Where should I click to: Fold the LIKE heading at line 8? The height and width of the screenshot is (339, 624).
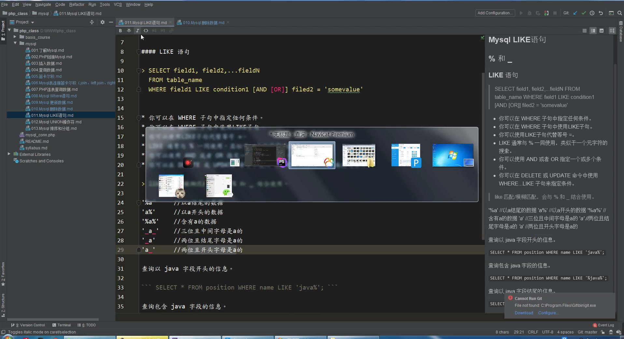tap(139, 52)
